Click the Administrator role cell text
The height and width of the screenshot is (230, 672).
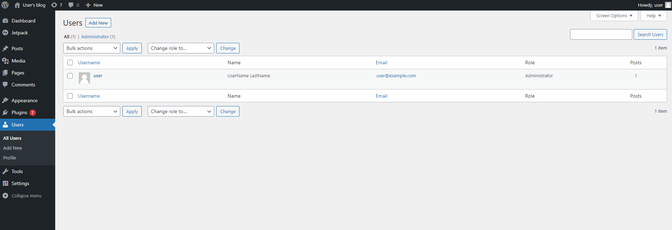pos(539,75)
